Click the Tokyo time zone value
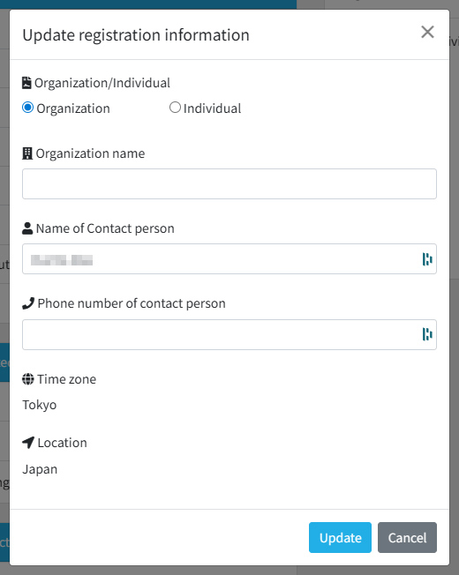 (40, 405)
